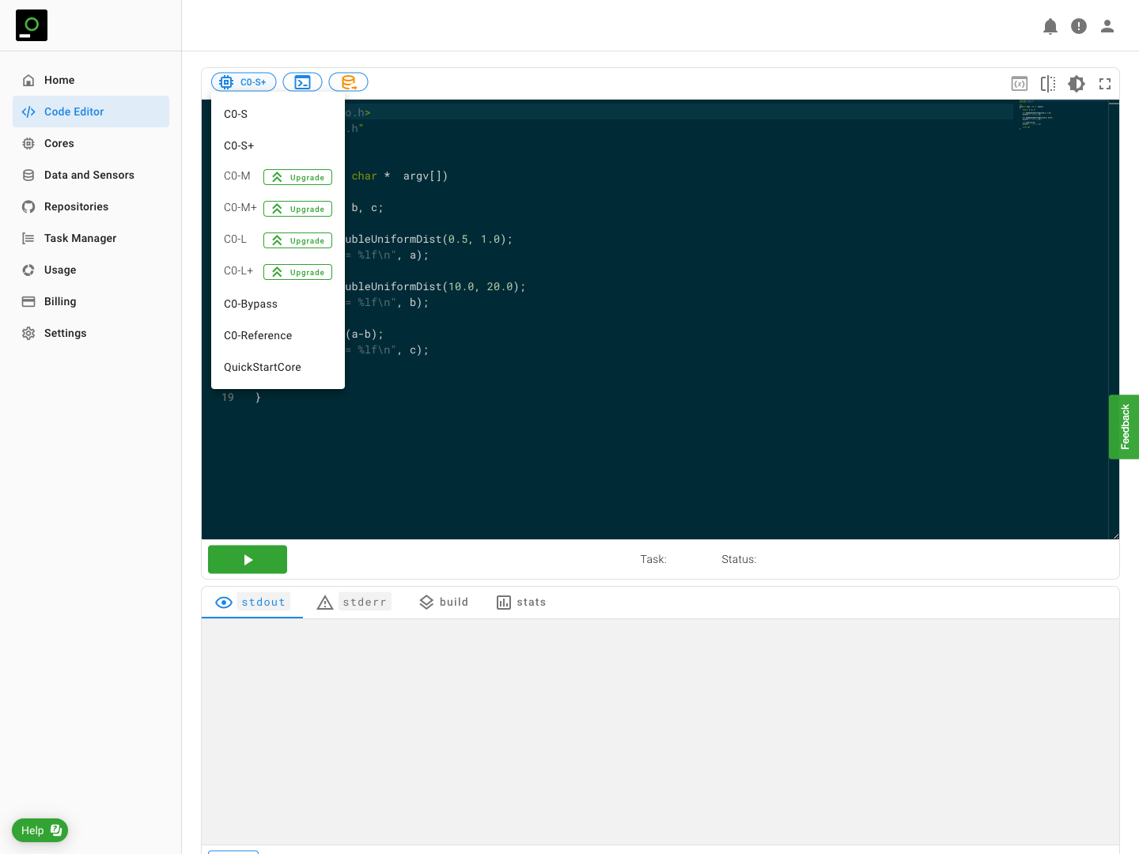Toggle editor light/dark theme icon
The image size is (1139, 854).
1076,84
